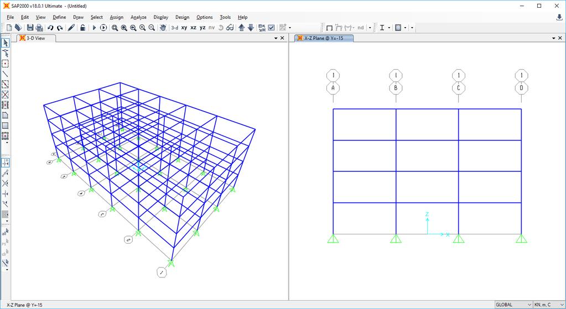The image size is (566, 309).
Task: Select Quick Draw Braces X icon
Action: tap(6, 95)
